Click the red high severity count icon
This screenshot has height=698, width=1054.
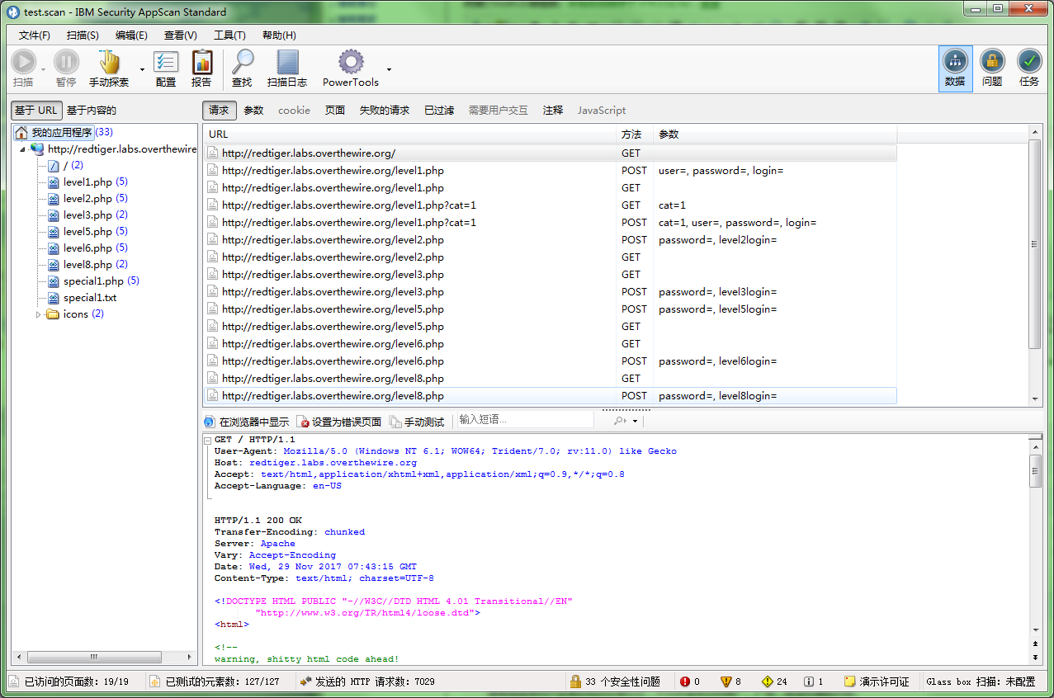click(x=684, y=681)
